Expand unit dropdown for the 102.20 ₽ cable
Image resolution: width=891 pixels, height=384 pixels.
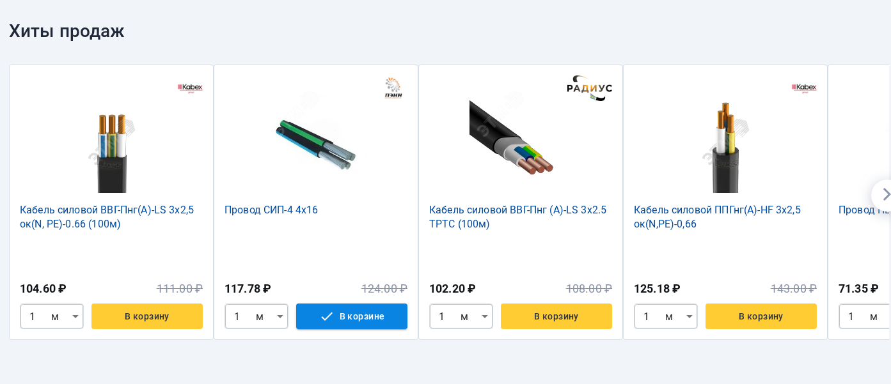[x=485, y=316]
